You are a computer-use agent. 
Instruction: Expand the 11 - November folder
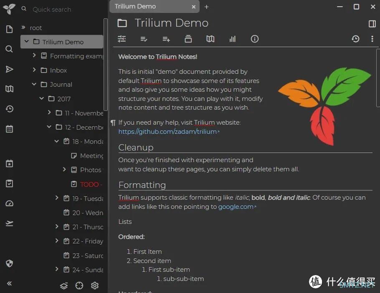pos(49,112)
